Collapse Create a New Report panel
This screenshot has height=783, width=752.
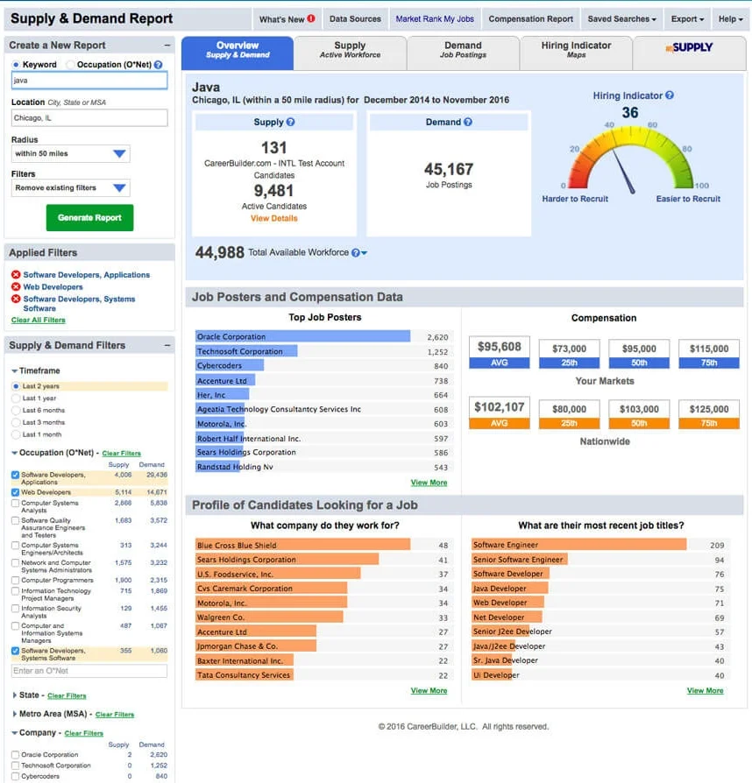167,45
